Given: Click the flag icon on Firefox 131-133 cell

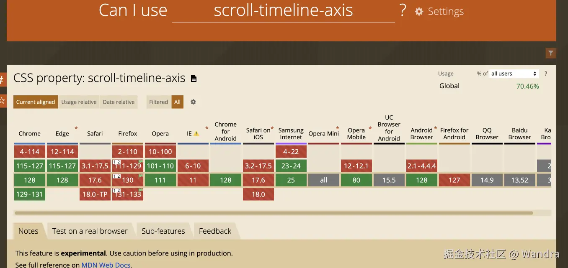Looking at the screenshot, I should (x=141, y=190).
